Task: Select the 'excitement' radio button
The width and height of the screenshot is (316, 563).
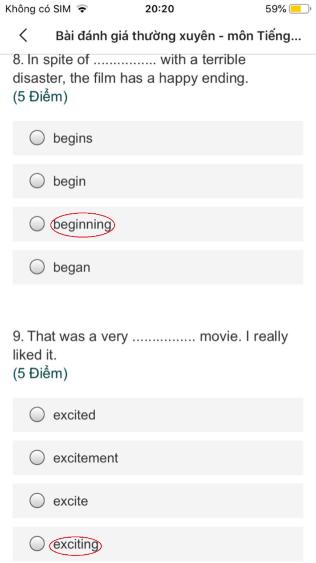Action: [37, 458]
